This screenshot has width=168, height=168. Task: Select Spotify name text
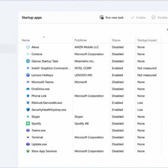click(36, 123)
